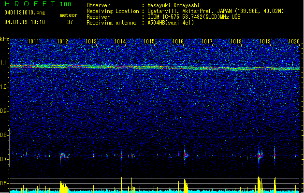Click the curved meteor echo near 1012
Image resolution: width=304 pixels, height=193 pixels.
pos(64,156)
